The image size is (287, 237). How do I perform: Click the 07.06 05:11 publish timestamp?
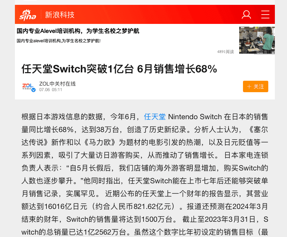click(x=51, y=90)
